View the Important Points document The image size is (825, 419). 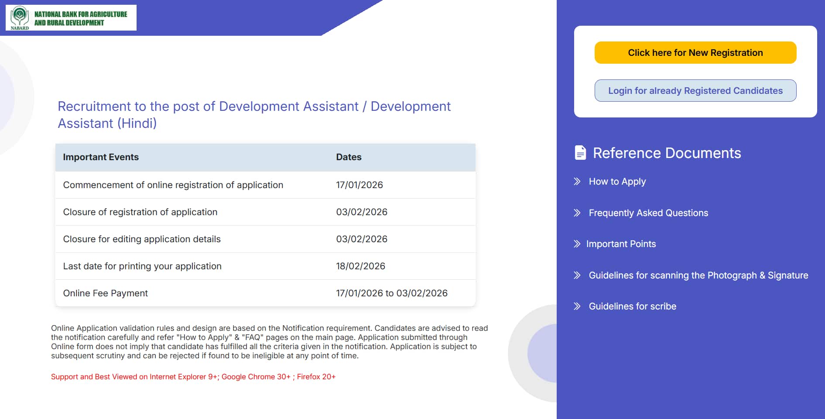(621, 244)
